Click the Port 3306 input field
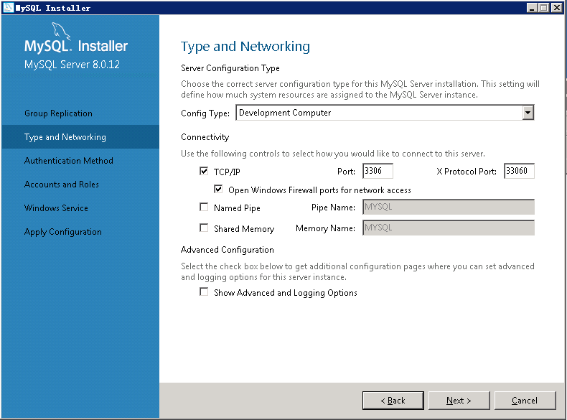The image size is (567, 420). [x=378, y=171]
